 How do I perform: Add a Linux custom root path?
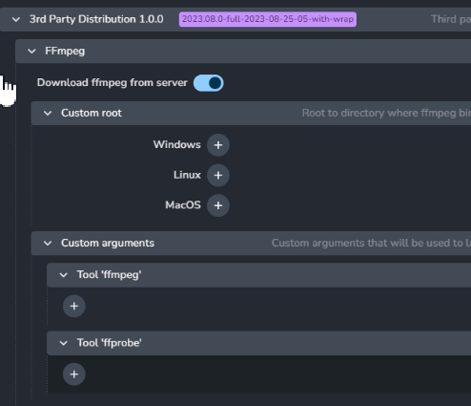tap(218, 176)
